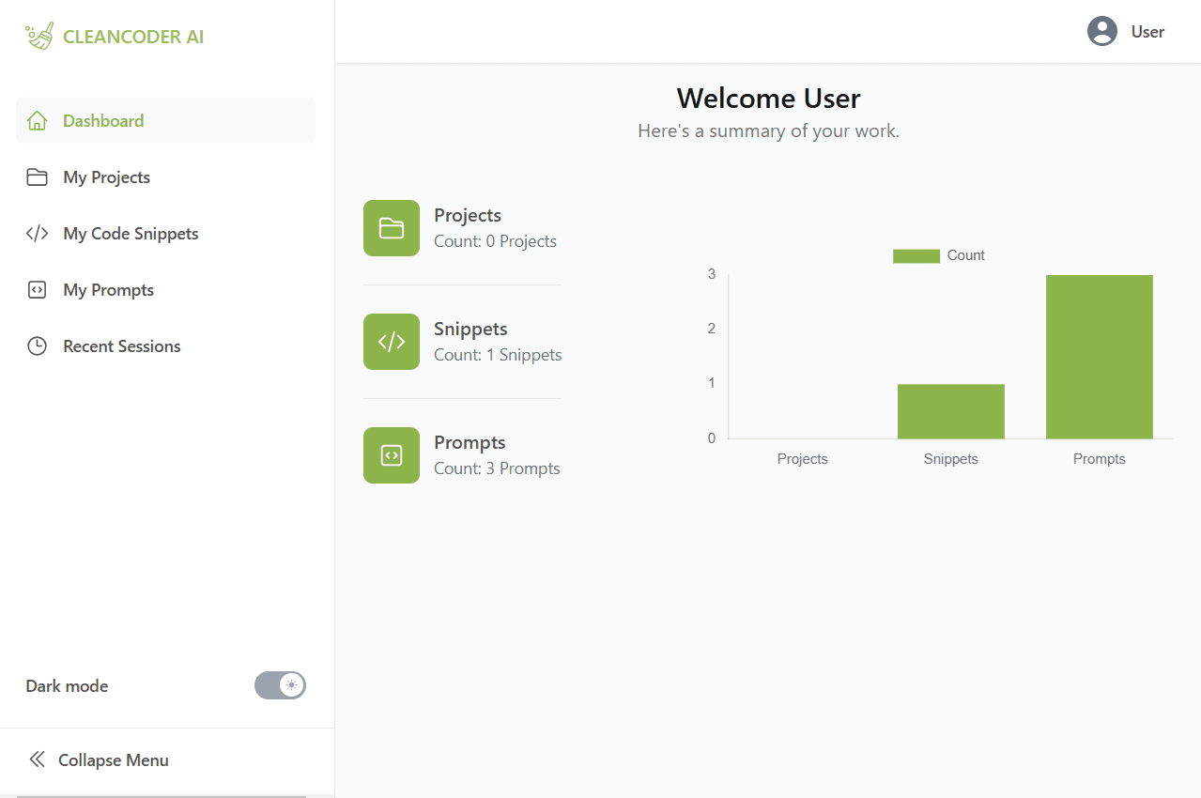
Task: Click the My Prompts sidebar icon
Action: [37, 290]
